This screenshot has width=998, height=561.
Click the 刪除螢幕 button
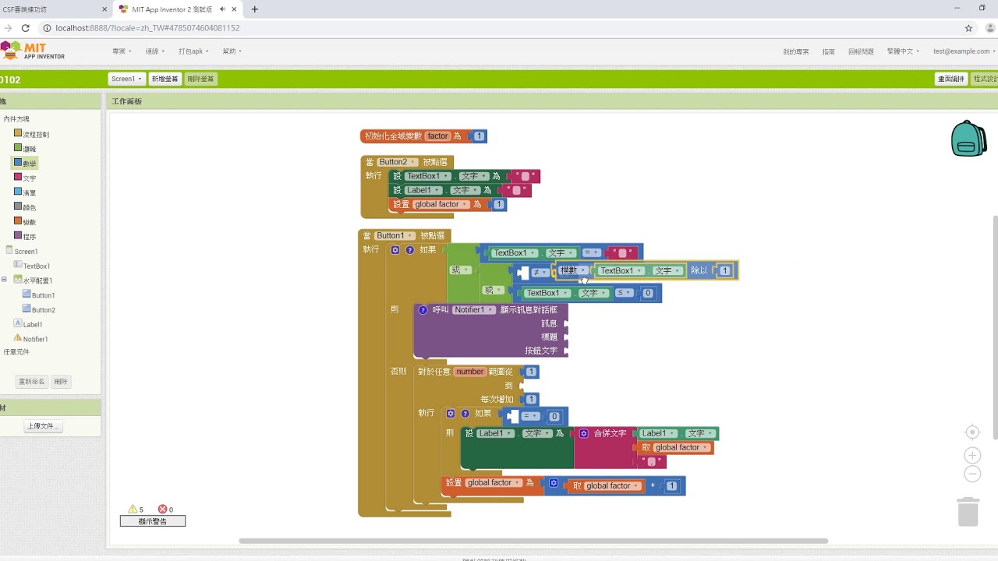point(200,79)
